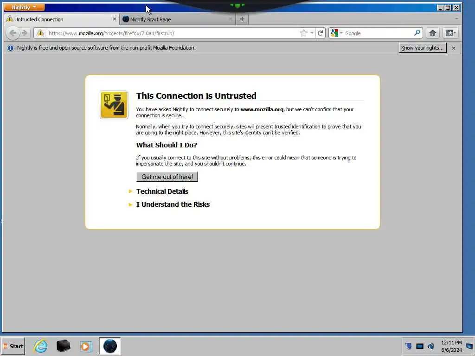
Task: Click the shield tray icon
Action: (408, 346)
